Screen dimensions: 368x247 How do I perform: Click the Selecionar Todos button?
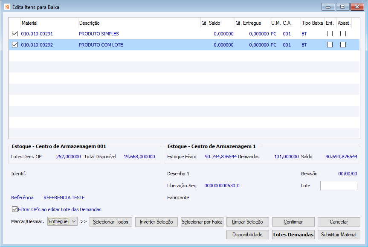[111, 222]
